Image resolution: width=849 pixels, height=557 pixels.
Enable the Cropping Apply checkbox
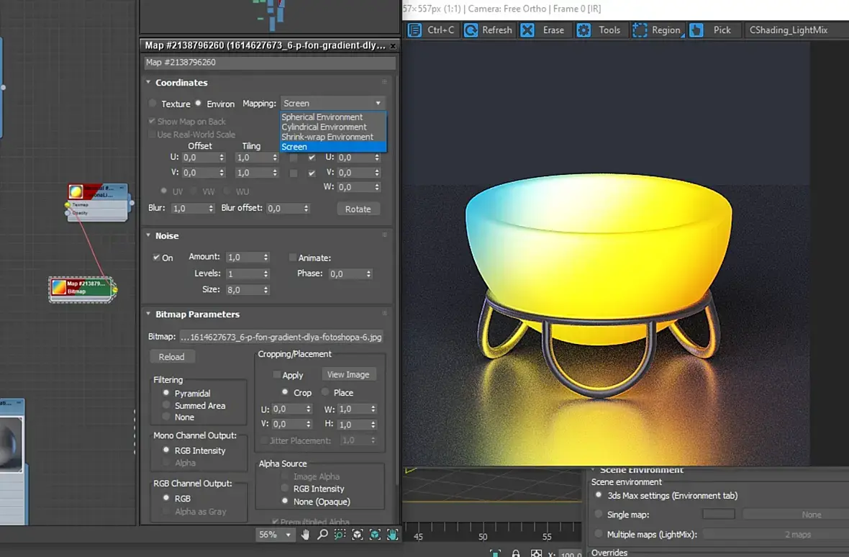tap(277, 375)
